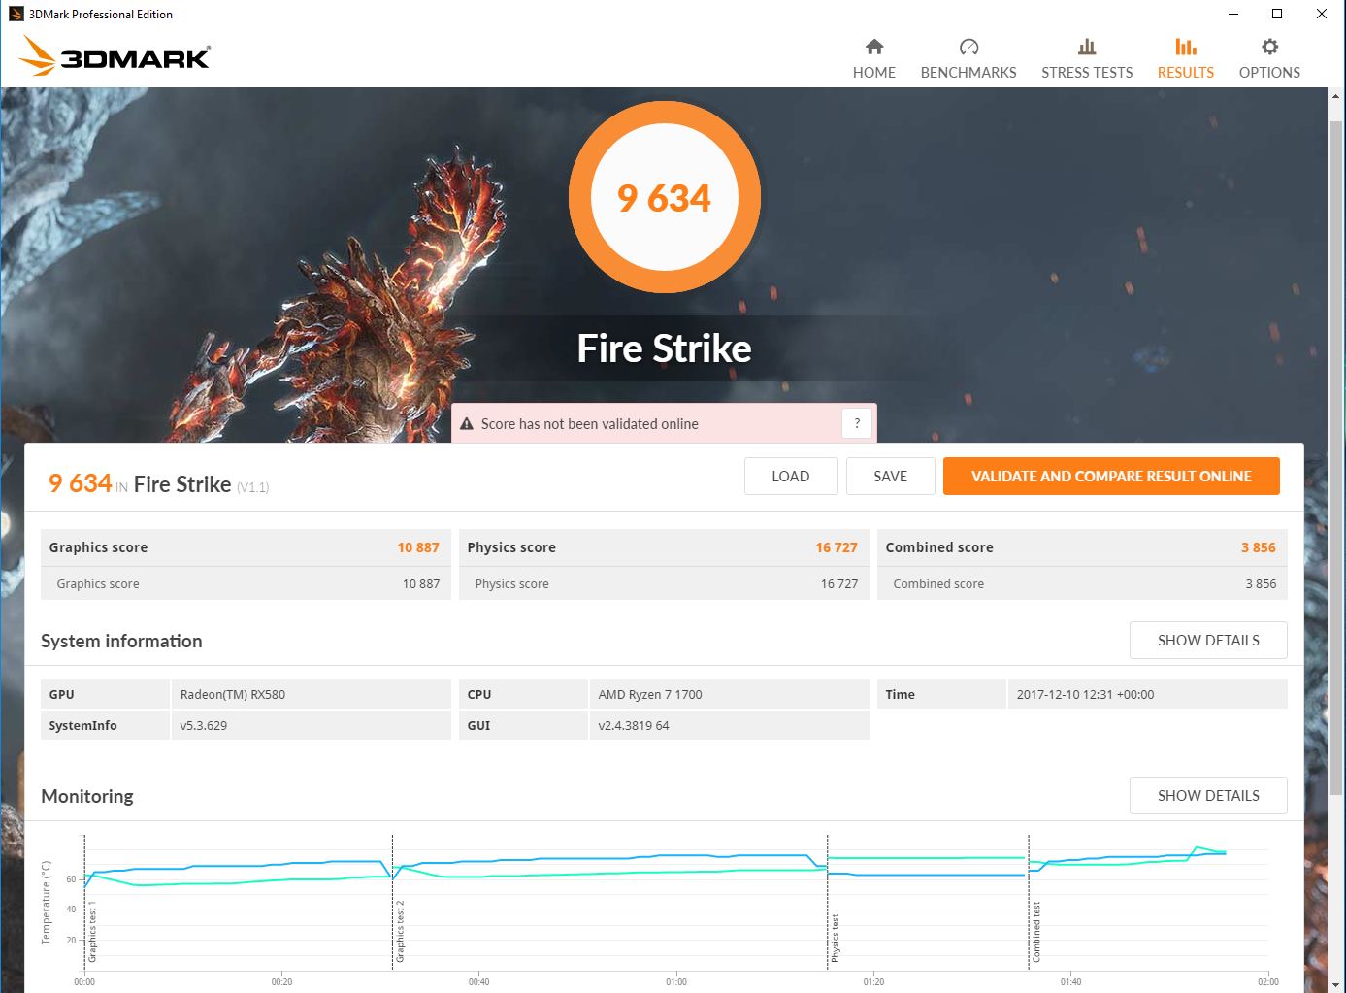The image size is (1346, 993).
Task: Click the 3DMark app icon in title bar
Action: pos(16,14)
